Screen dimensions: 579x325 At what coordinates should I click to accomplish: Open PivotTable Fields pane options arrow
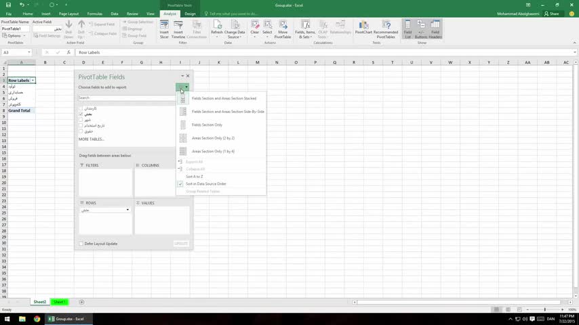coord(182,76)
